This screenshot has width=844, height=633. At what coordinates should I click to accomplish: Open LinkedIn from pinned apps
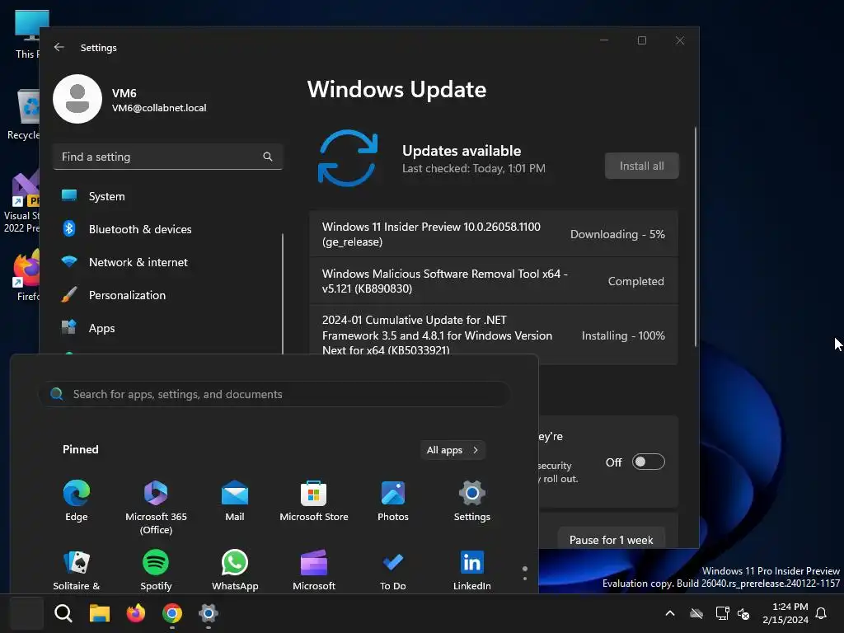pos(472,570)
